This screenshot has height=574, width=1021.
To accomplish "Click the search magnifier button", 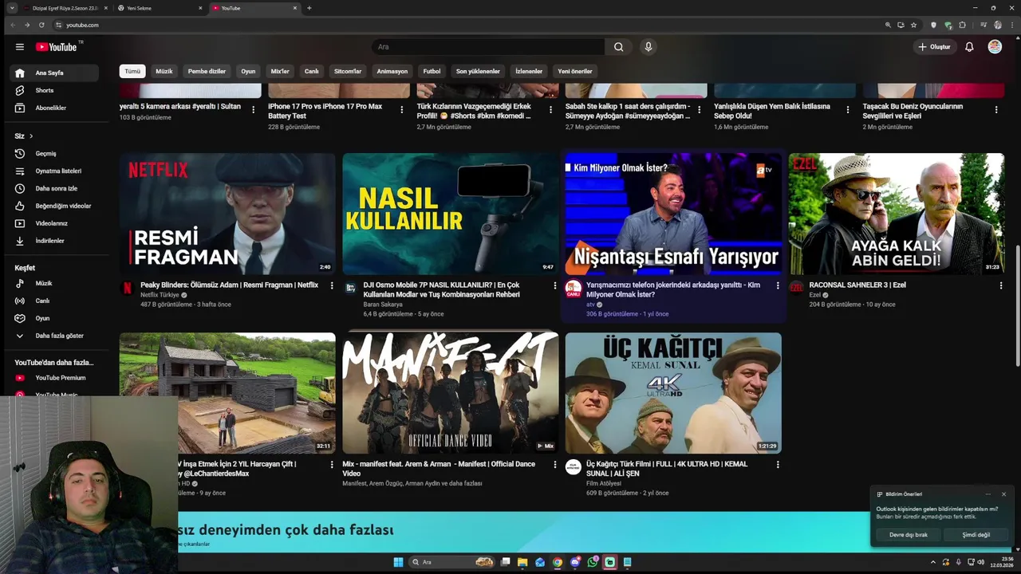I will pos(618,47).
